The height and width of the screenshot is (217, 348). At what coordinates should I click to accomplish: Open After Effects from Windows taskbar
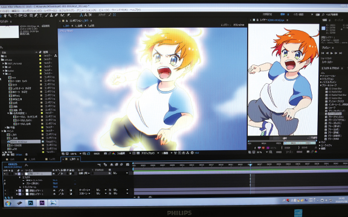[x=42, y=203]
